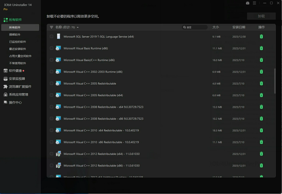Collapse the 所有软件 sidebar section

[15, 20]
